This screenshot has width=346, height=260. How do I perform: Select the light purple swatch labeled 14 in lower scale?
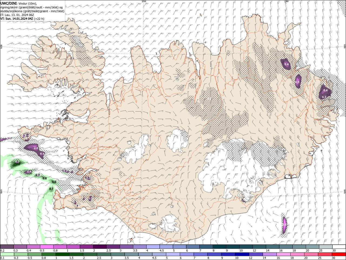pyautogui.click(x=270, y=254)
